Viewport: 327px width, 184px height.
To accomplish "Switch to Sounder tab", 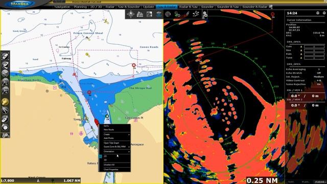I will coord(207,7).
